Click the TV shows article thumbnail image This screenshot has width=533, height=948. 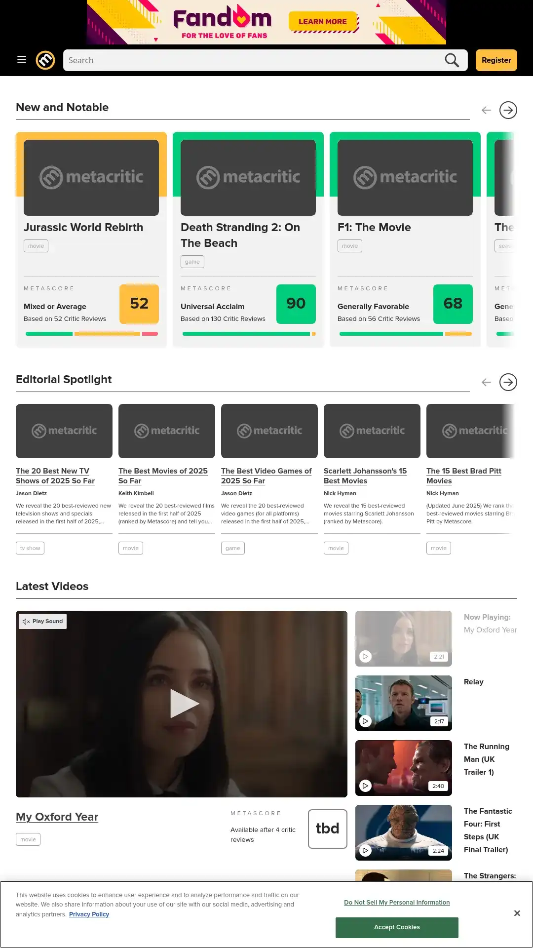(x=64, y=431)
